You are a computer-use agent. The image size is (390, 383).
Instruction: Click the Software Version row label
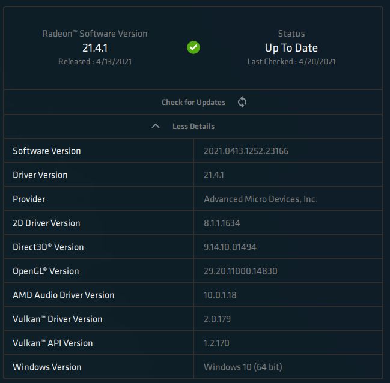(47, 151)
